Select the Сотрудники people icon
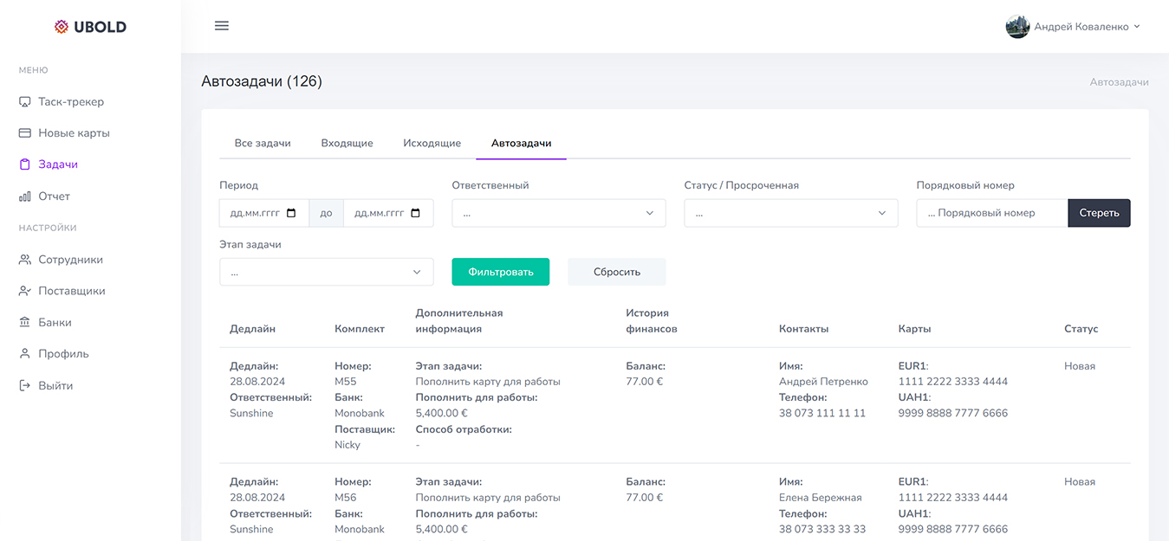 tap(23, 259)
